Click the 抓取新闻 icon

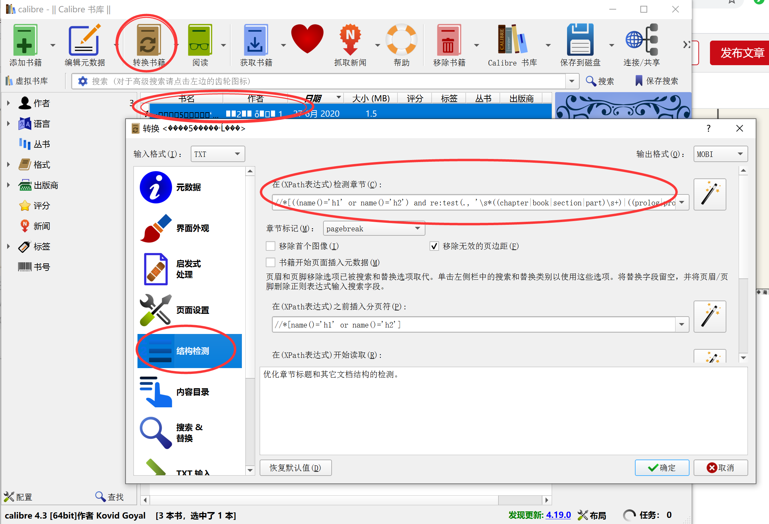tap(350, 39)
